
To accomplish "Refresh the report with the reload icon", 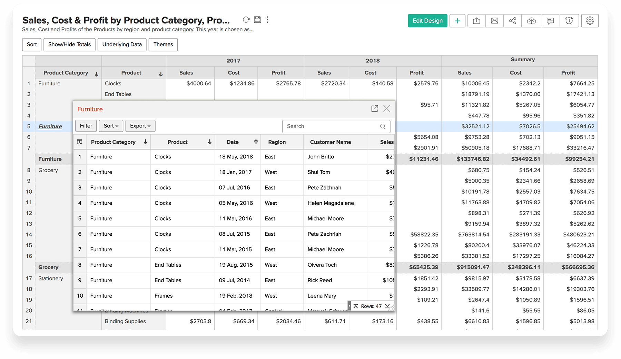I will [x=246, y=20].
